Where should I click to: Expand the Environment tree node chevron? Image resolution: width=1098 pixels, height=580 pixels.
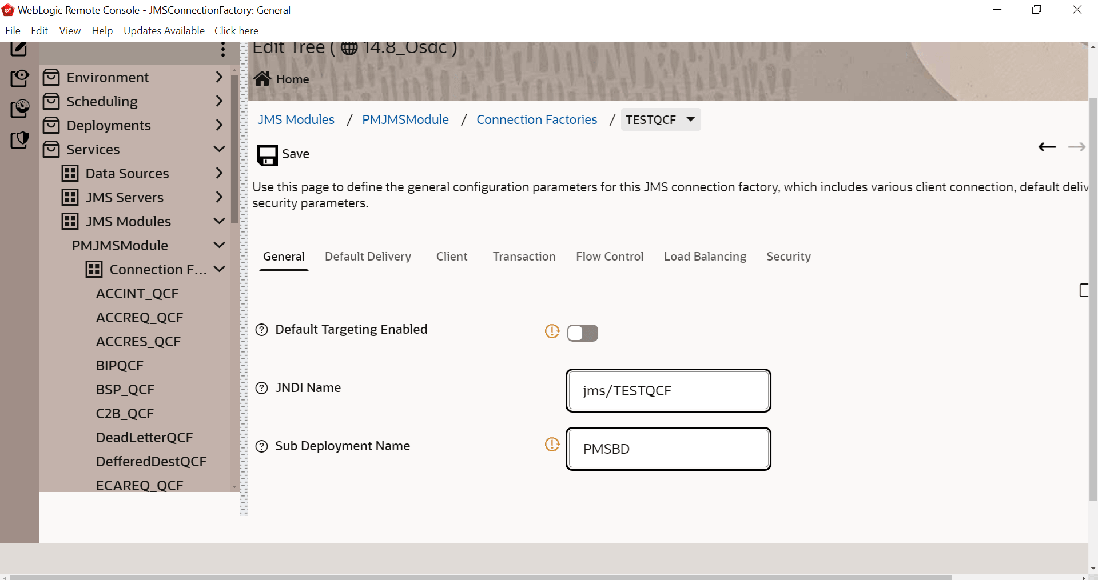coord(219,77)
